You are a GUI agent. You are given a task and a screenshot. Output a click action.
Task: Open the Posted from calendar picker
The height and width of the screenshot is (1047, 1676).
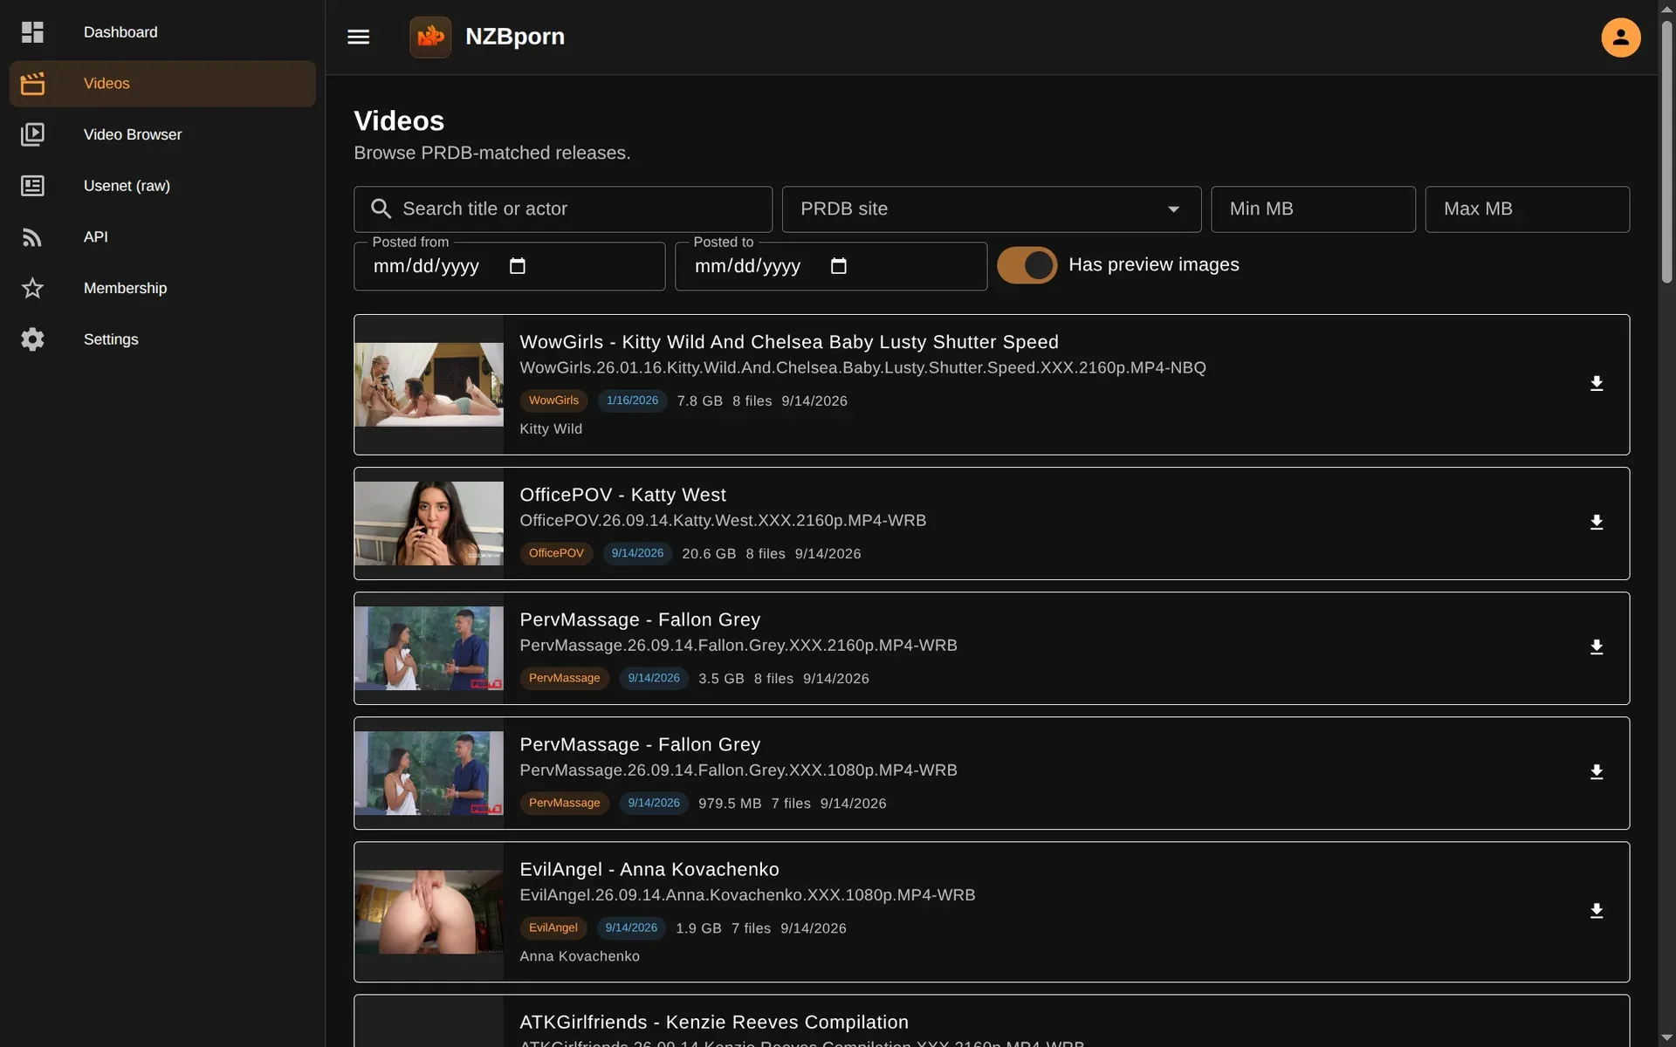coord(518,266)
